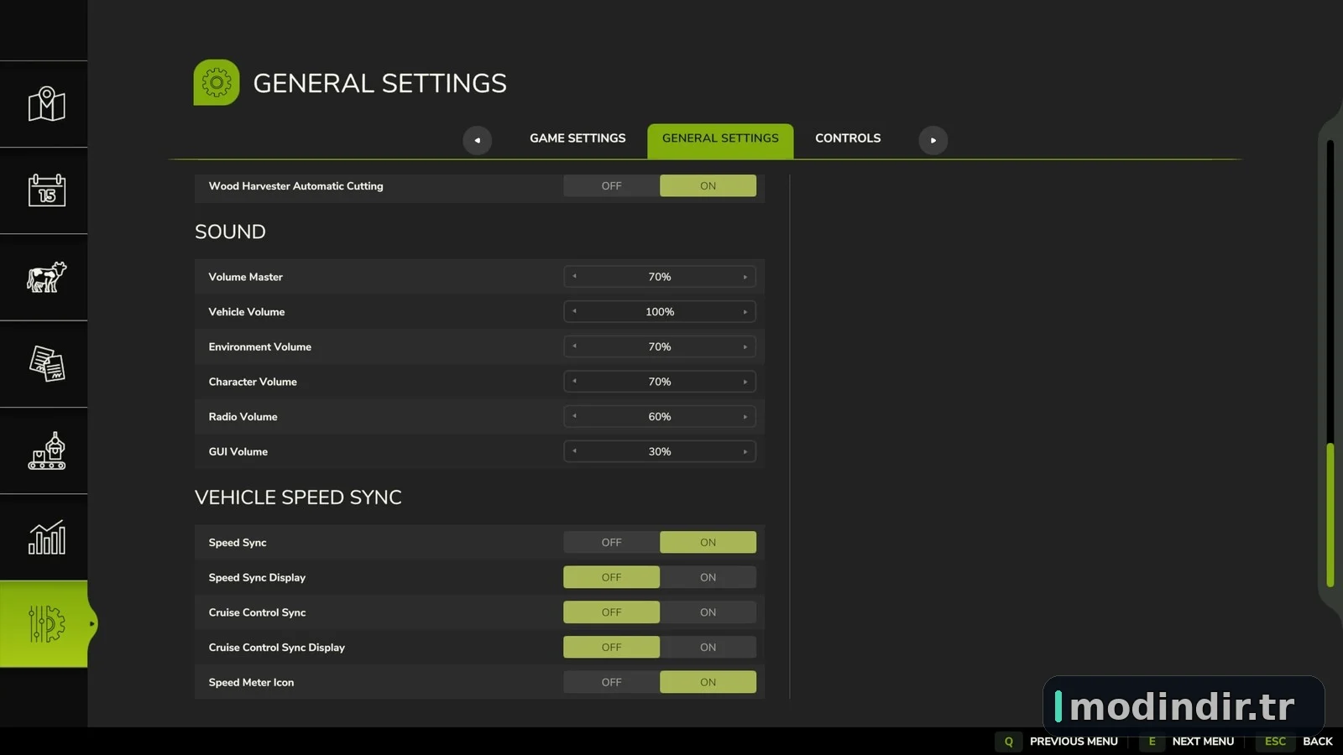The width and height of the screenshot is (1343, 755).
Task: Turn Speed Sync Display ON
Action: tap(708, 577)
